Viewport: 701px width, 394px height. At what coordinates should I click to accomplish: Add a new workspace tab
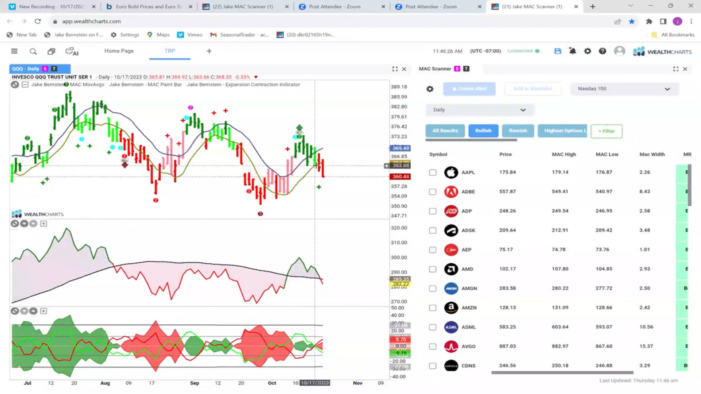click(x=209, y=51)
